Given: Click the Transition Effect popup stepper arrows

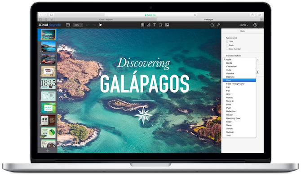Looking at the screenshot, I should (x=257, y=60).
